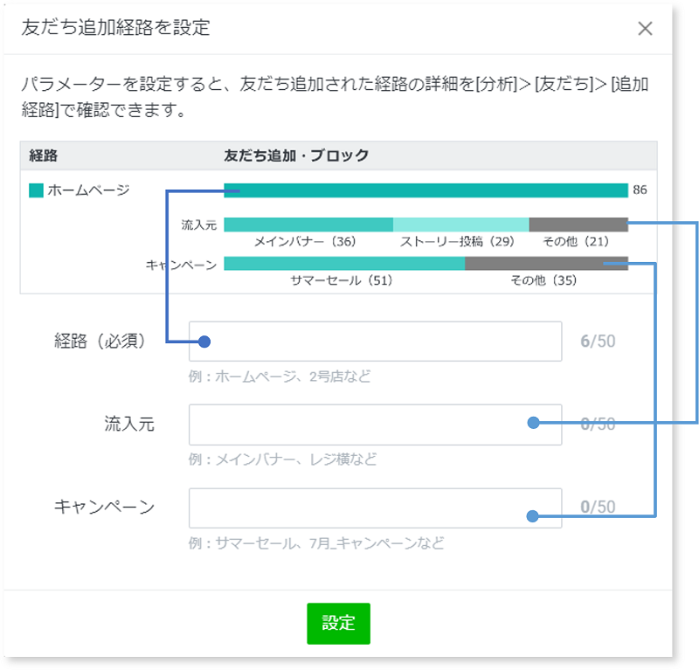
Task: Close the friend-add route settings dialog
Action: click(645, 28)
